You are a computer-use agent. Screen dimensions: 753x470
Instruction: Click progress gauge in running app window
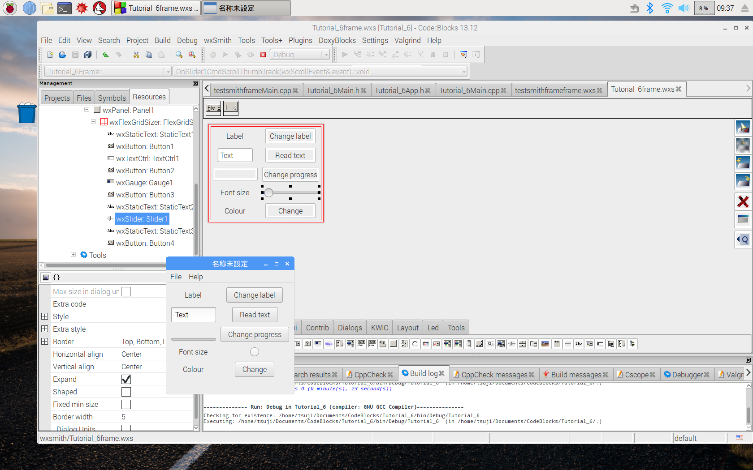tap(194, 339)
